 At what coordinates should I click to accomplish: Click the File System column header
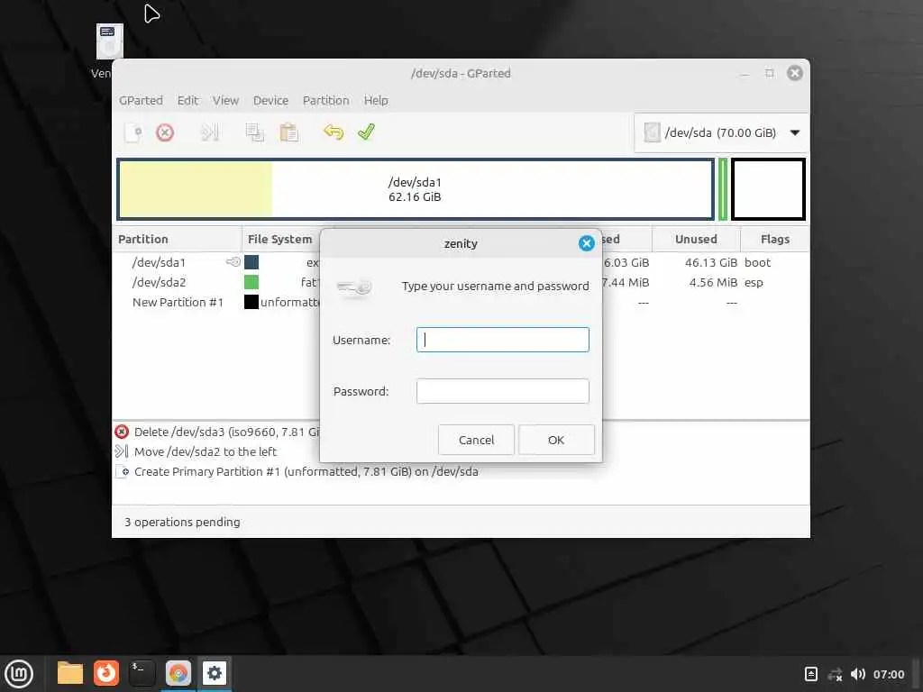pyautogui.click(x=279, y=240)
